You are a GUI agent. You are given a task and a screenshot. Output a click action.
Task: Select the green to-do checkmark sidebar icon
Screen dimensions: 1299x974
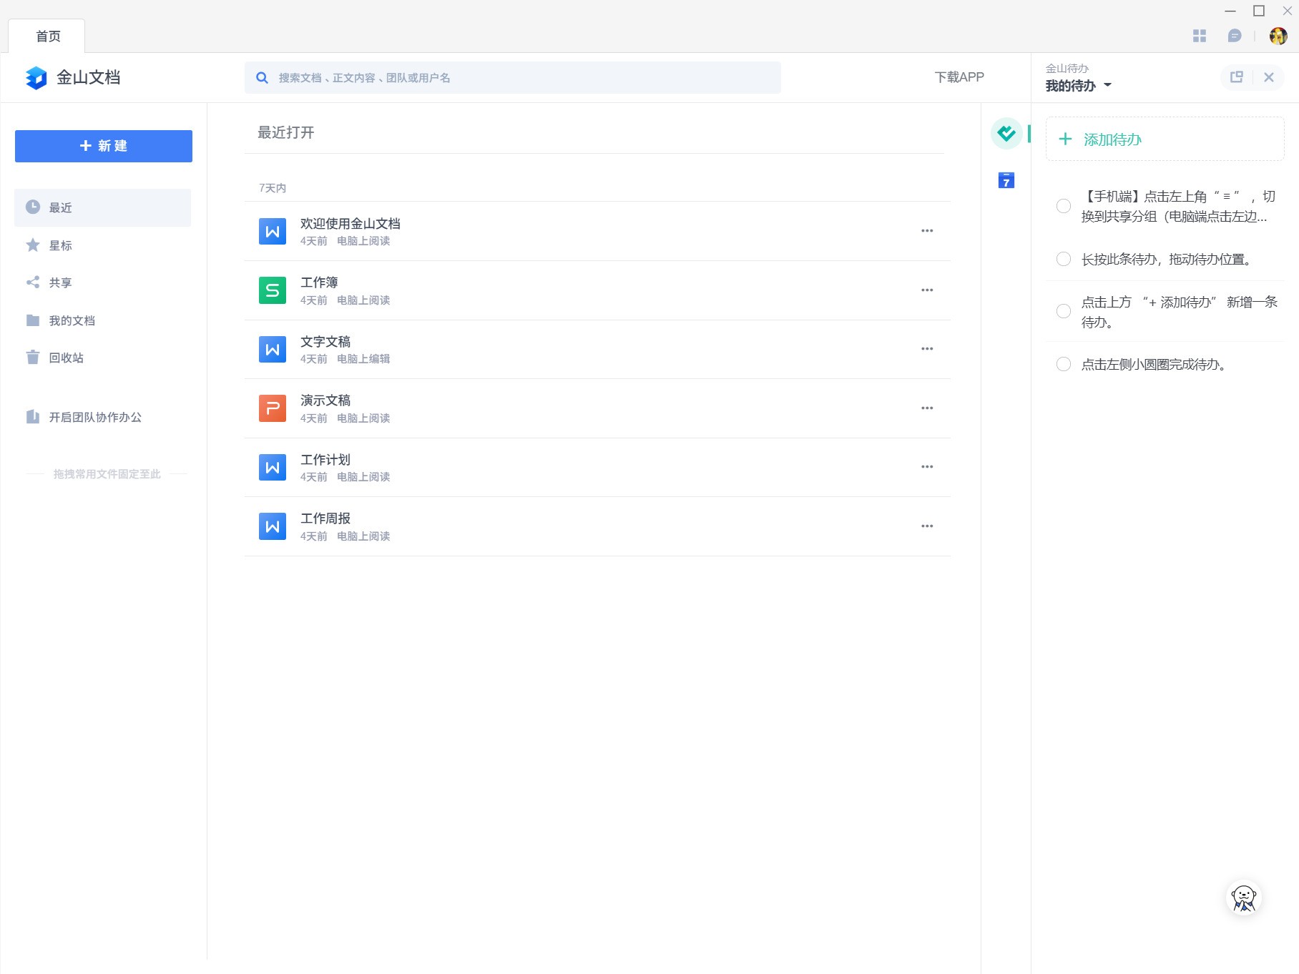point(1006,133)
